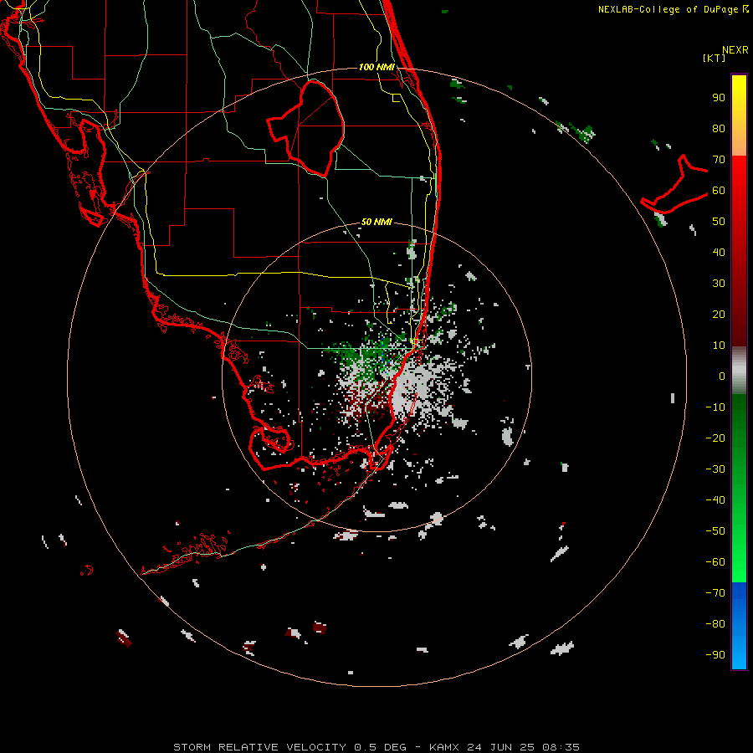Click the -50 value on velocity scale
This screenshot has height=753, width=753.
(715, 531)
